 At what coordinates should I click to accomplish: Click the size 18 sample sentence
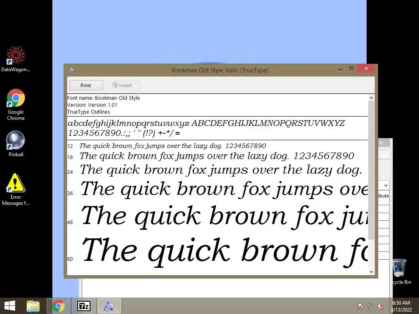click(217, 156)
